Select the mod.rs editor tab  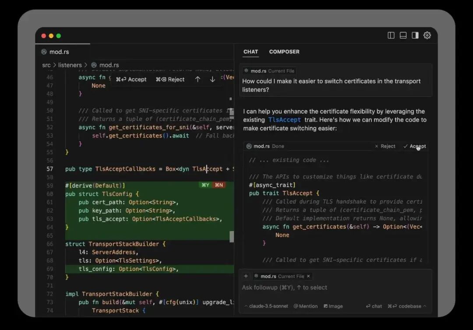59,52
